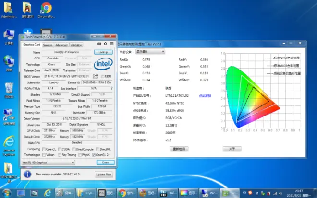Select the Computer desktop icon
The height and width of the screenshot is (198, 317).
tap(9, 37)
